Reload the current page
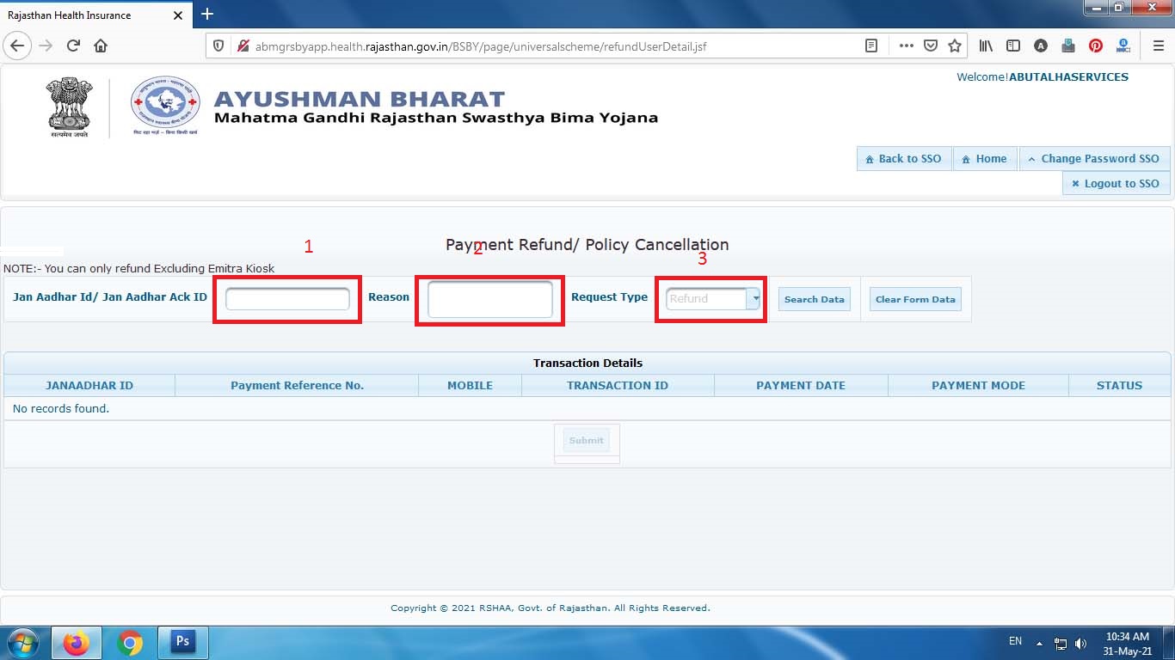The height and width of the screenshot is (660, 1175). point(73,46)
